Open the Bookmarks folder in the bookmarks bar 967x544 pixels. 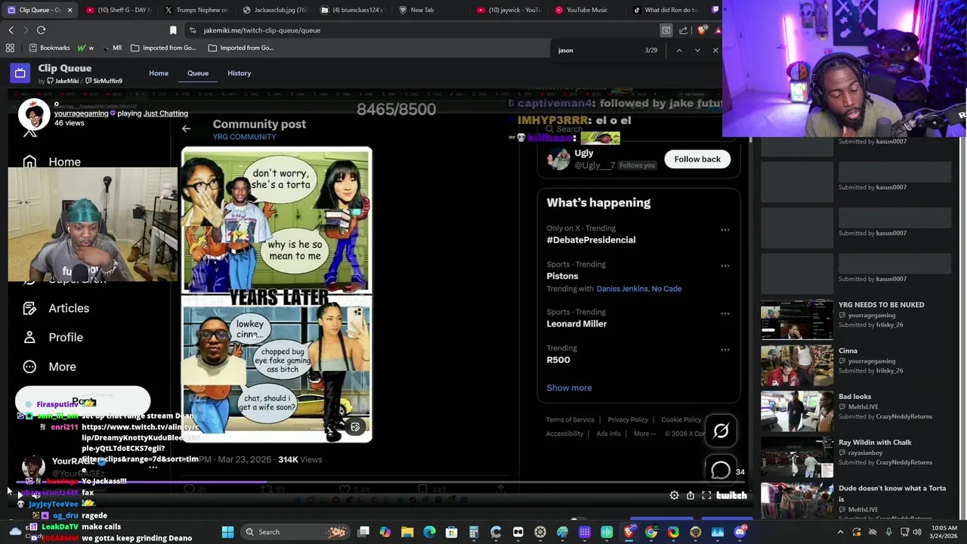pos(49,48)
